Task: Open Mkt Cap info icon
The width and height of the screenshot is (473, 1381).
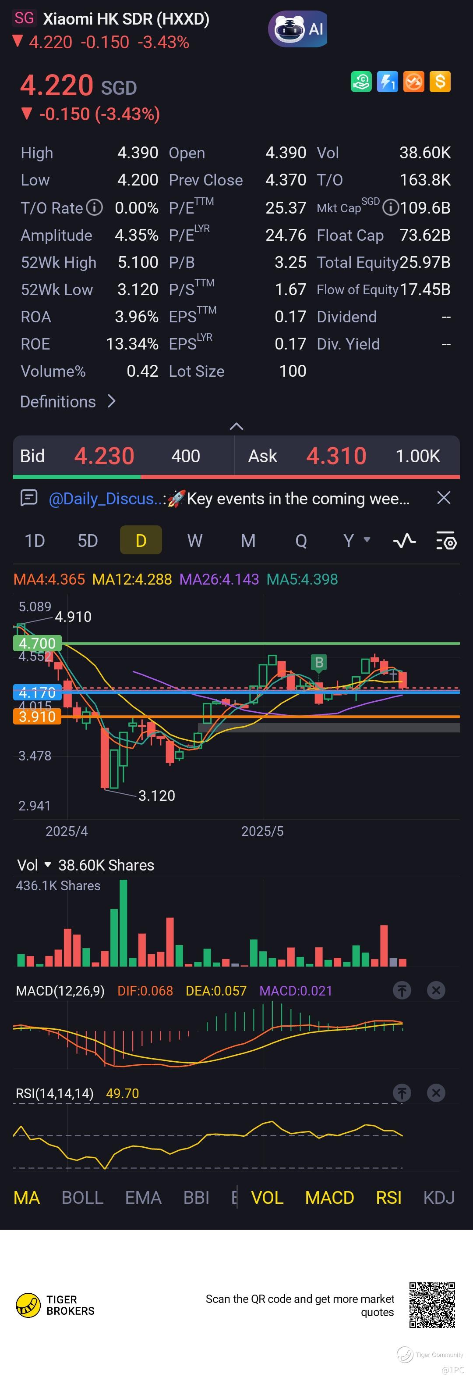Action: pos(391,207)
